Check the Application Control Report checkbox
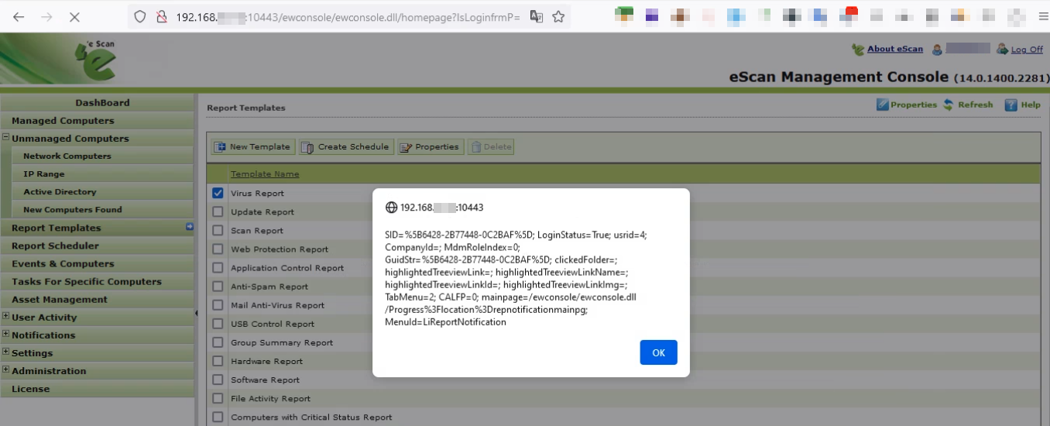The image size is (1050, 426). pos(218,267)
